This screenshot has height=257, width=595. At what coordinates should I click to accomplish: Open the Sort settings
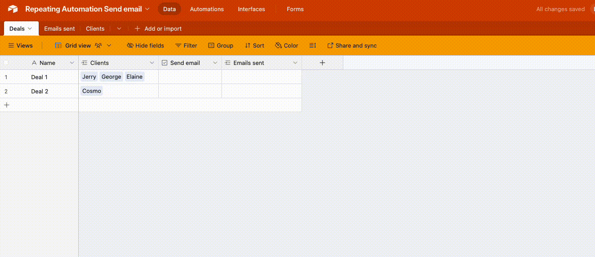tap(254, 45)
